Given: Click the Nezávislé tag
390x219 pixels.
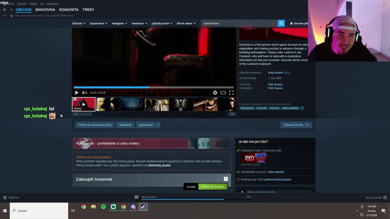Looking at the screenshot, I should [261, 108].
